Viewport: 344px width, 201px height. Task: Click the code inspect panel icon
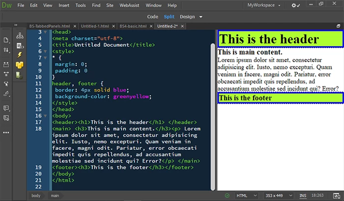pyautogui.click(x=20, y=46)
